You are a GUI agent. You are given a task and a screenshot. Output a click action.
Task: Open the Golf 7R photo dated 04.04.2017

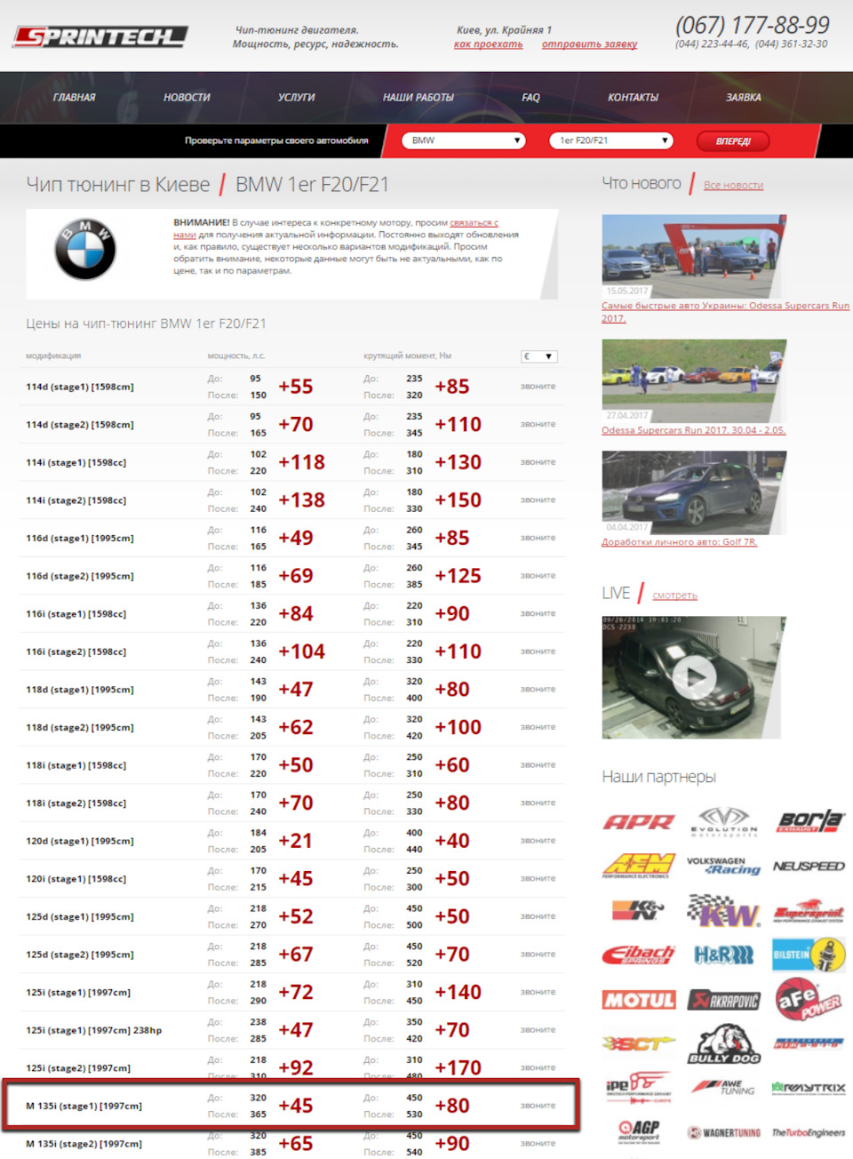point(694,492)
